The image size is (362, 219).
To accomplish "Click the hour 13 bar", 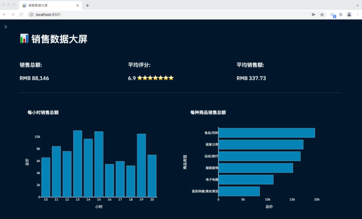I will click(x=77, y=164).
